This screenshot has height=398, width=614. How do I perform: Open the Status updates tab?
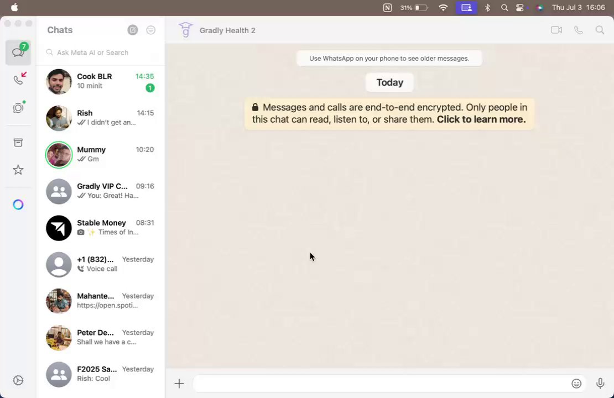18,107
